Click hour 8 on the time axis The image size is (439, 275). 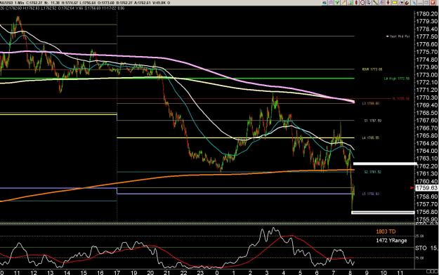pyautogui.click(x=350, y=272)
